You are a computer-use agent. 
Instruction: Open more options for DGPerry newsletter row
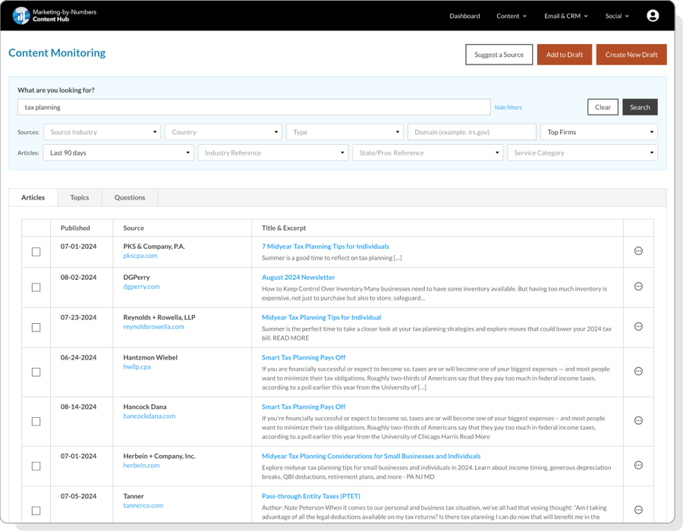point(638,287)
